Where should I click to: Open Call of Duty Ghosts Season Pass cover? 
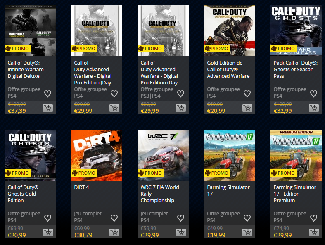[296, 31]
